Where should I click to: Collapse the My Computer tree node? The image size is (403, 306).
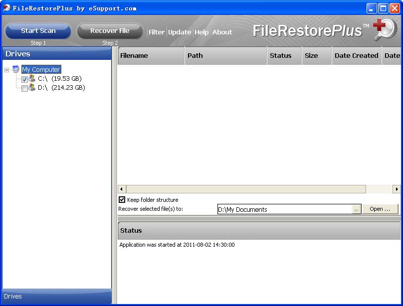point(6,70)
